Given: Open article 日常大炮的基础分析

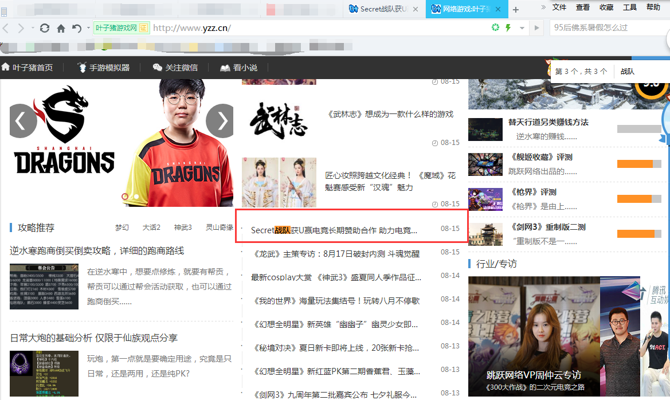Looking at the screenshot, I should pyautogui.click(x=93, y=338).
